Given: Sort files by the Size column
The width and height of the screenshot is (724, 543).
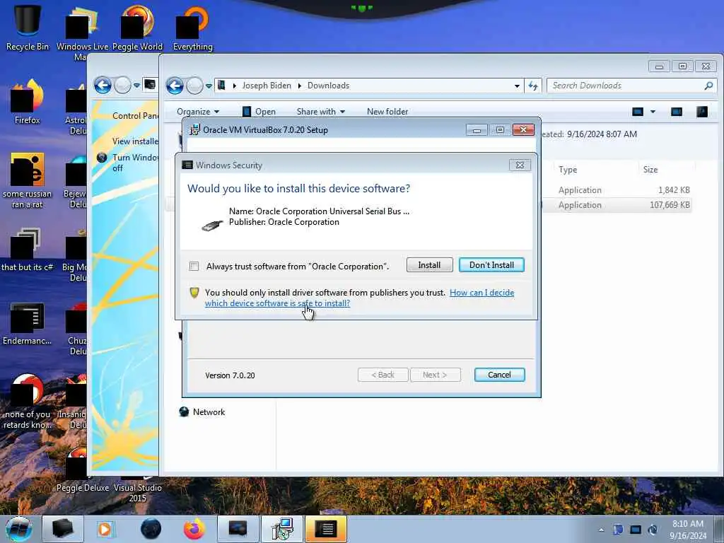Looking at the screenshot, I should (650, 170).
